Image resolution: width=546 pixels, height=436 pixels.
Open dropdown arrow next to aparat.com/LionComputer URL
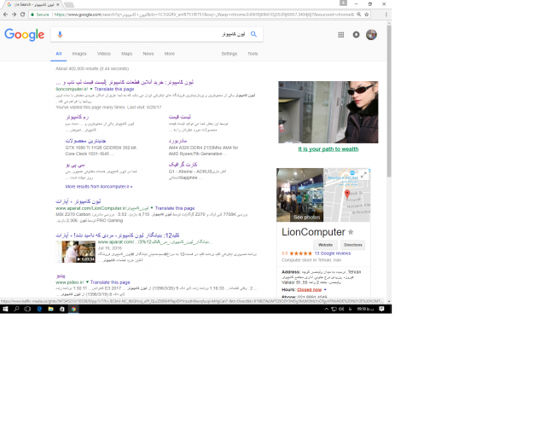(x=152, y=208)
